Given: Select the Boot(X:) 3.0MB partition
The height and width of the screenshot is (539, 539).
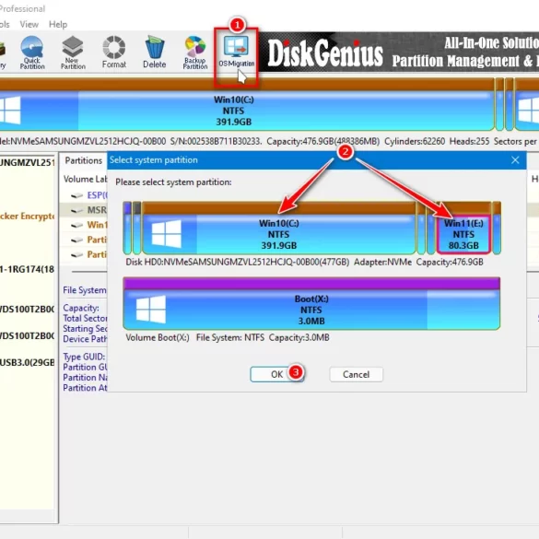Looking at the screenshot, I should 311,304.
